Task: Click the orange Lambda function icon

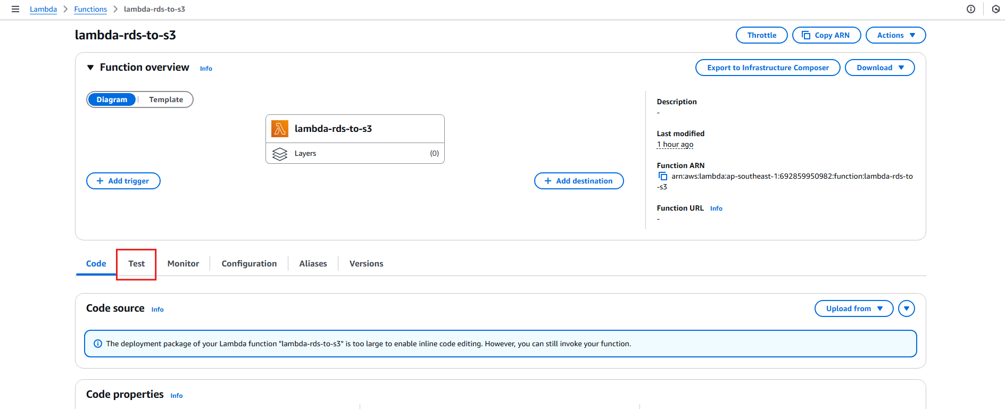Action: click(x=280, y=129)
